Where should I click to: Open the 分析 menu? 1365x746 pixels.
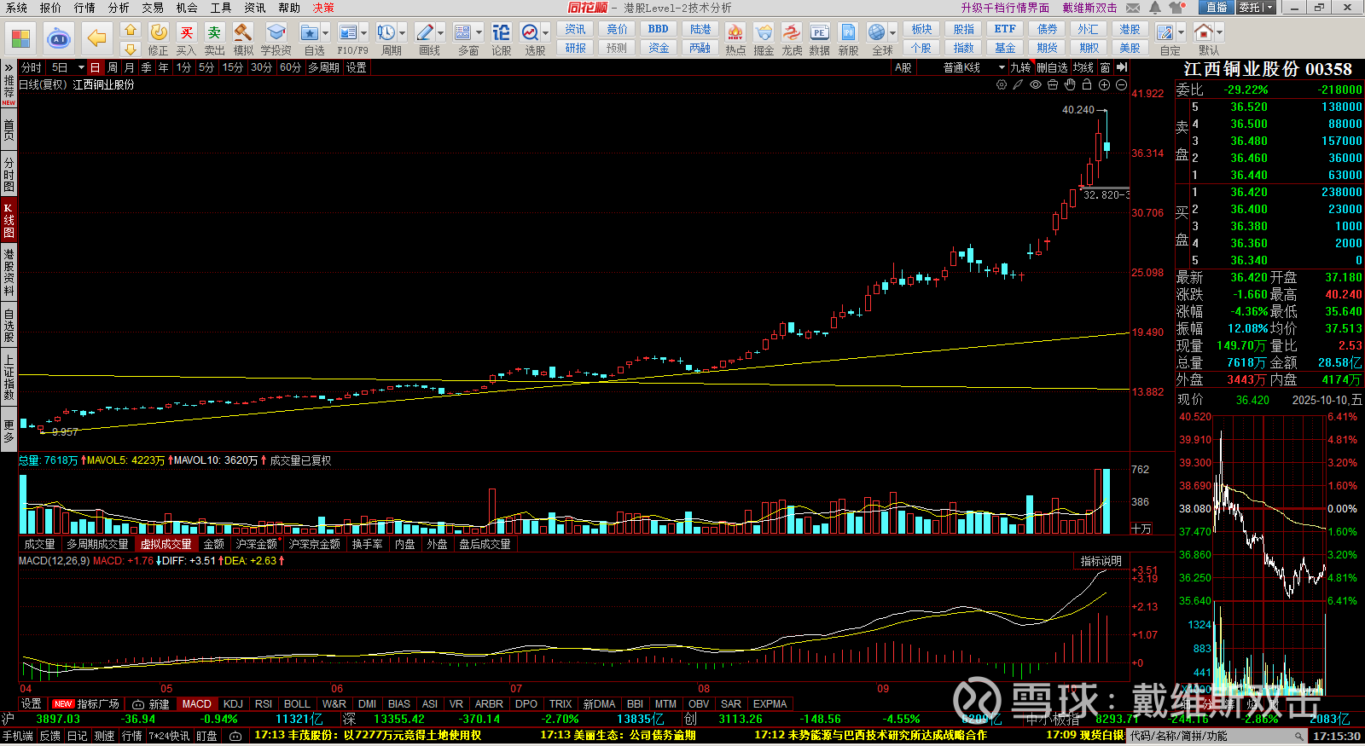[x=119, y=8]
